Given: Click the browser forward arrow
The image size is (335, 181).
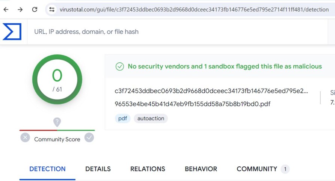Looking at the screenshot, I should click(x=20, y=9).
